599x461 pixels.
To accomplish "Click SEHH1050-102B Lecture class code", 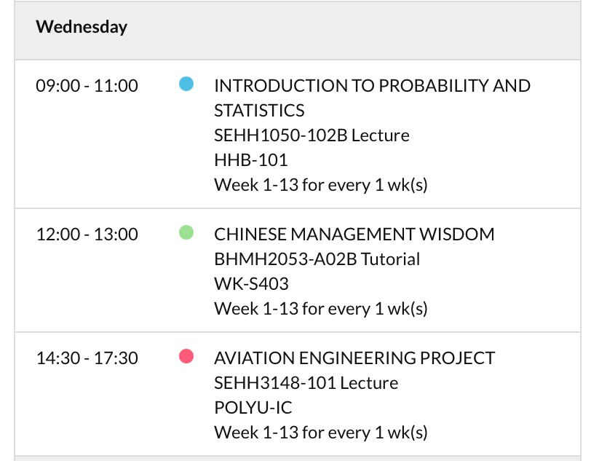I will 312,135.
